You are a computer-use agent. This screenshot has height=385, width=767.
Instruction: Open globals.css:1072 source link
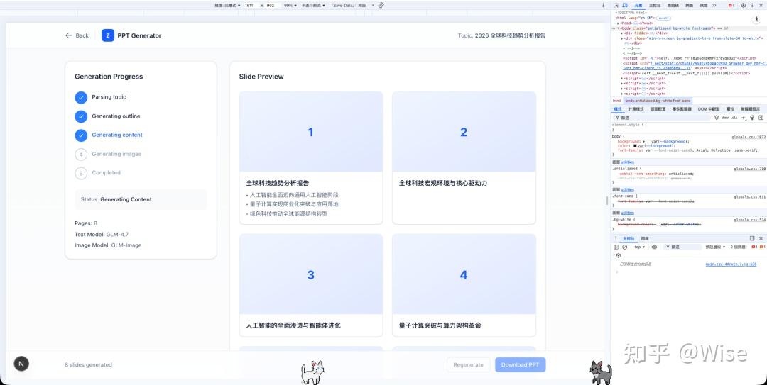(749, 137)
